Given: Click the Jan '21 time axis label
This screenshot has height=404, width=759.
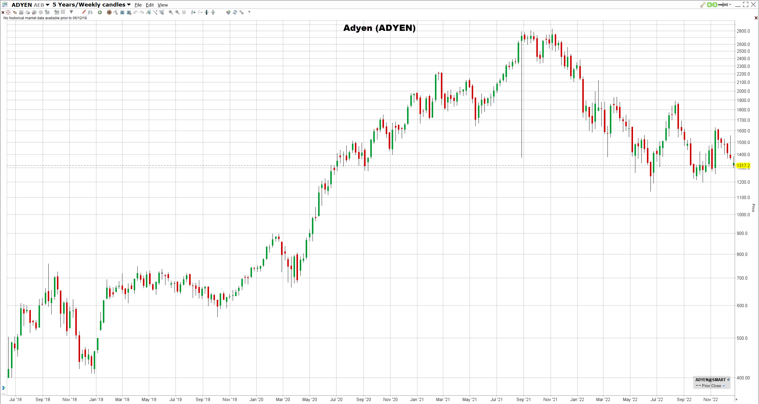Looking at the screenshot, I should tap(417, 399).
